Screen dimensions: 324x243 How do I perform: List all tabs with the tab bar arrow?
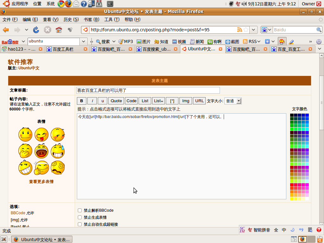point(320,49)
